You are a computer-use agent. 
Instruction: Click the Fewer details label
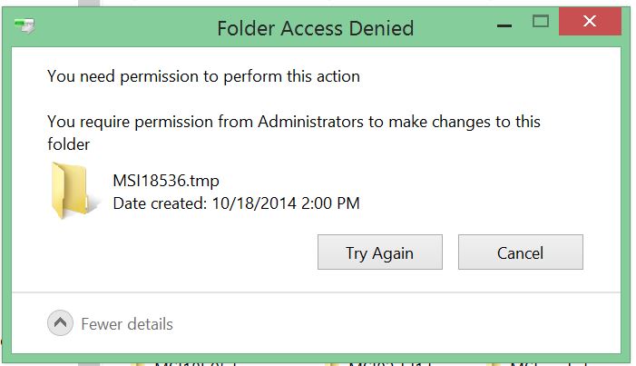coord(127,324)
